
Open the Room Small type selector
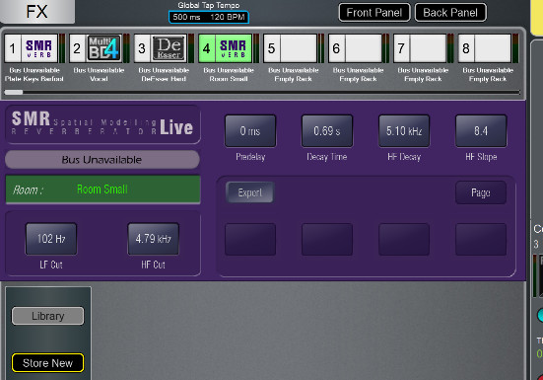[102, 190]
